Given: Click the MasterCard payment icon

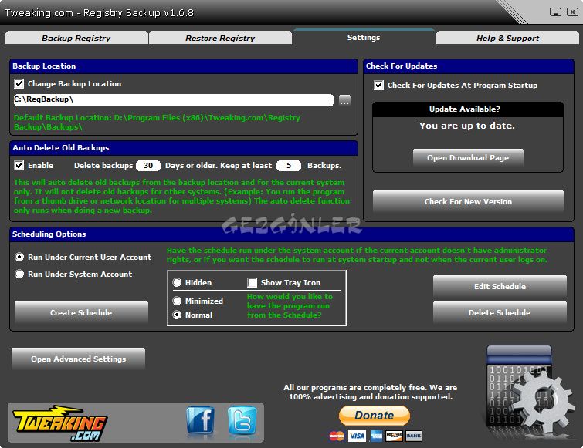Looking at the screenshot, I should [x=337, y=436].
